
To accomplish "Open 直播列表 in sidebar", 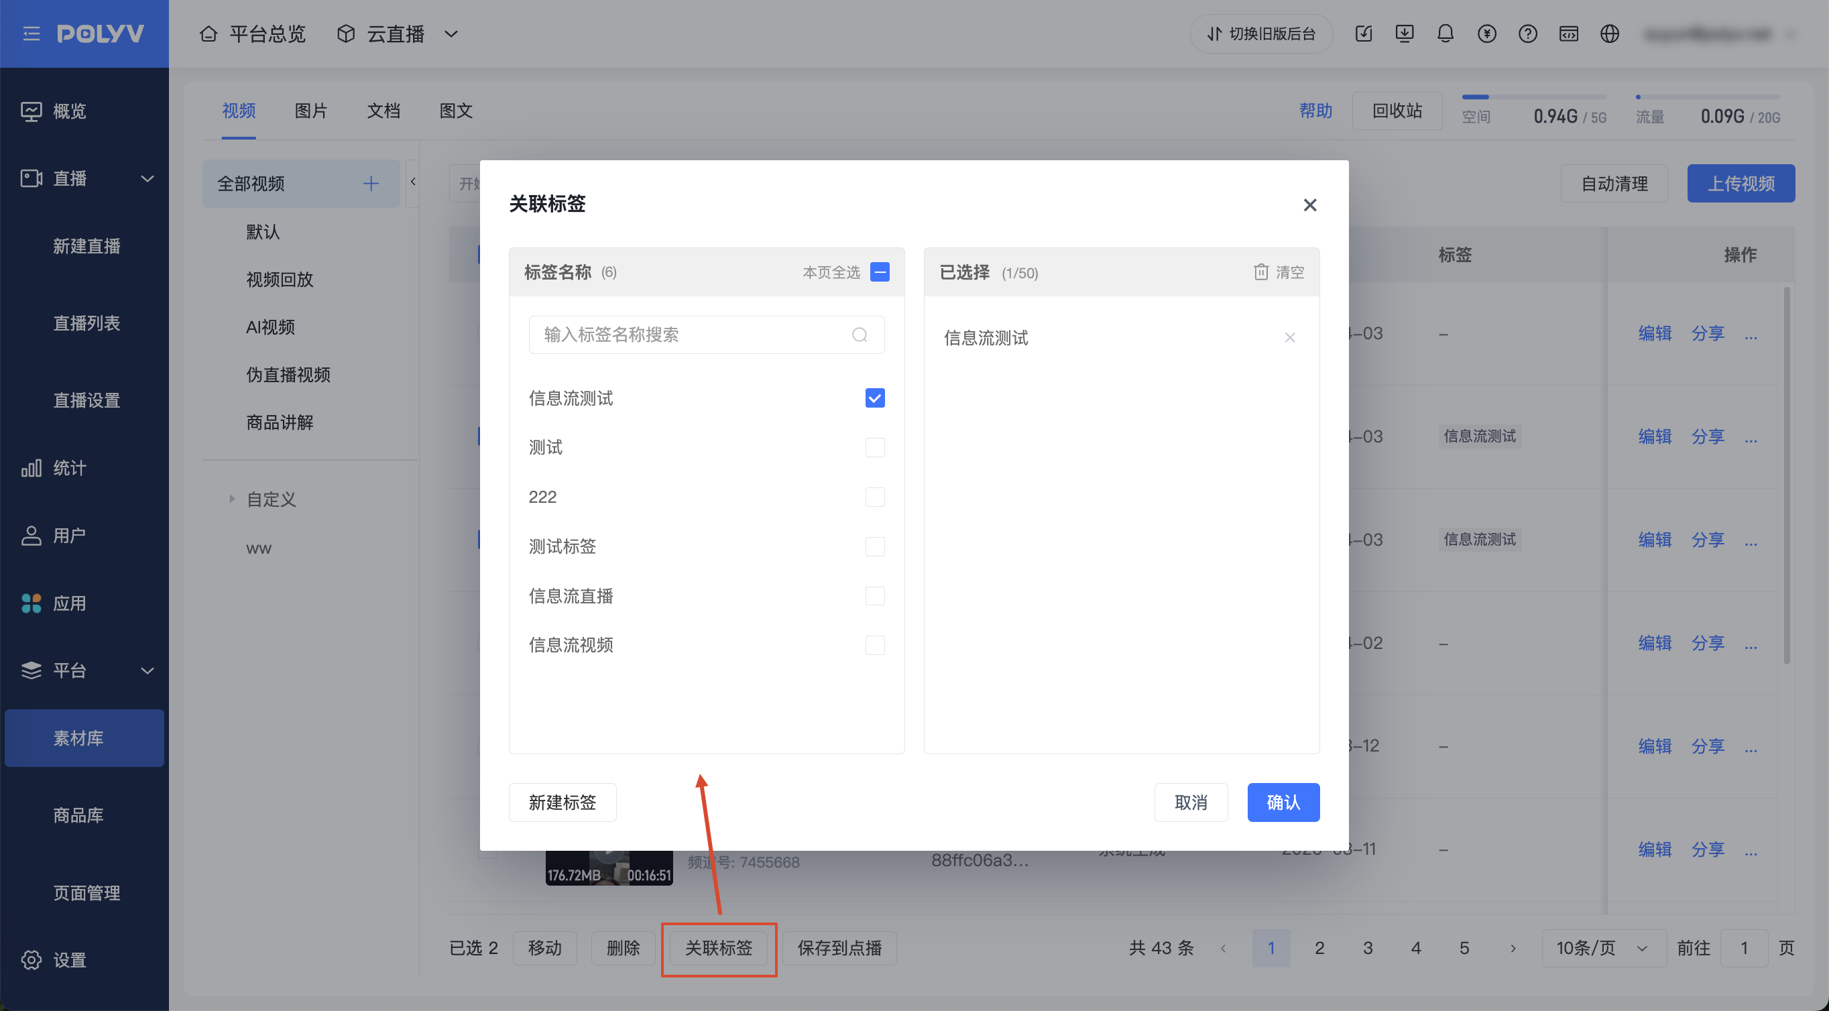I will [x=86, y=323].
